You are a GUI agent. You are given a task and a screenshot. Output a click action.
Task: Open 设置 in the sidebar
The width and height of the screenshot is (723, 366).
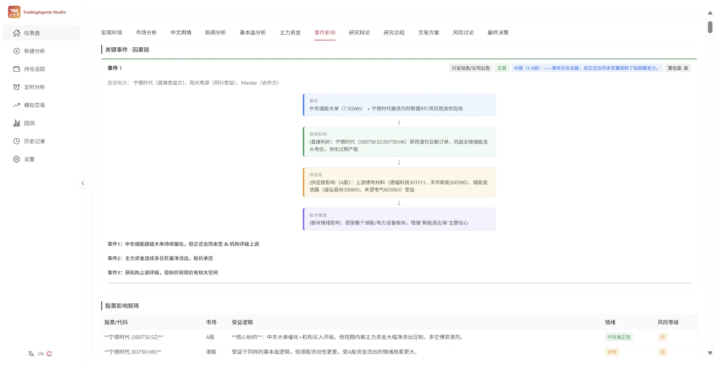point(42,159)
